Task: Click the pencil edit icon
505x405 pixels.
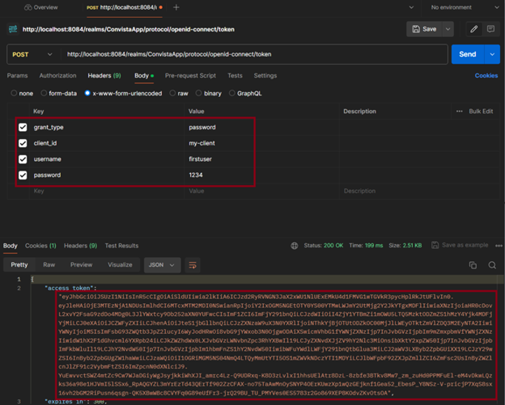Action: (x=473, y=29)
